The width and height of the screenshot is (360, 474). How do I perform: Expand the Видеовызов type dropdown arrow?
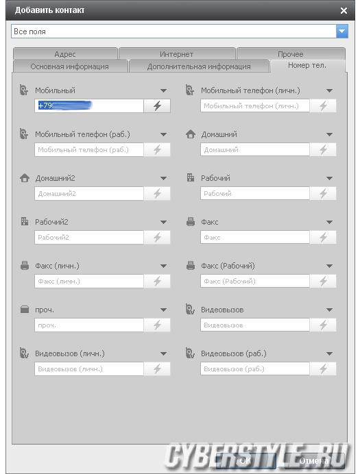[329, 310]
